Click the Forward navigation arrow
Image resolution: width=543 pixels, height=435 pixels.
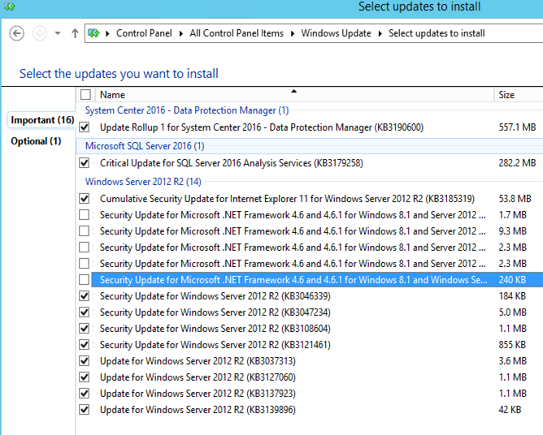pyautogui.click(x=40, y=33)
